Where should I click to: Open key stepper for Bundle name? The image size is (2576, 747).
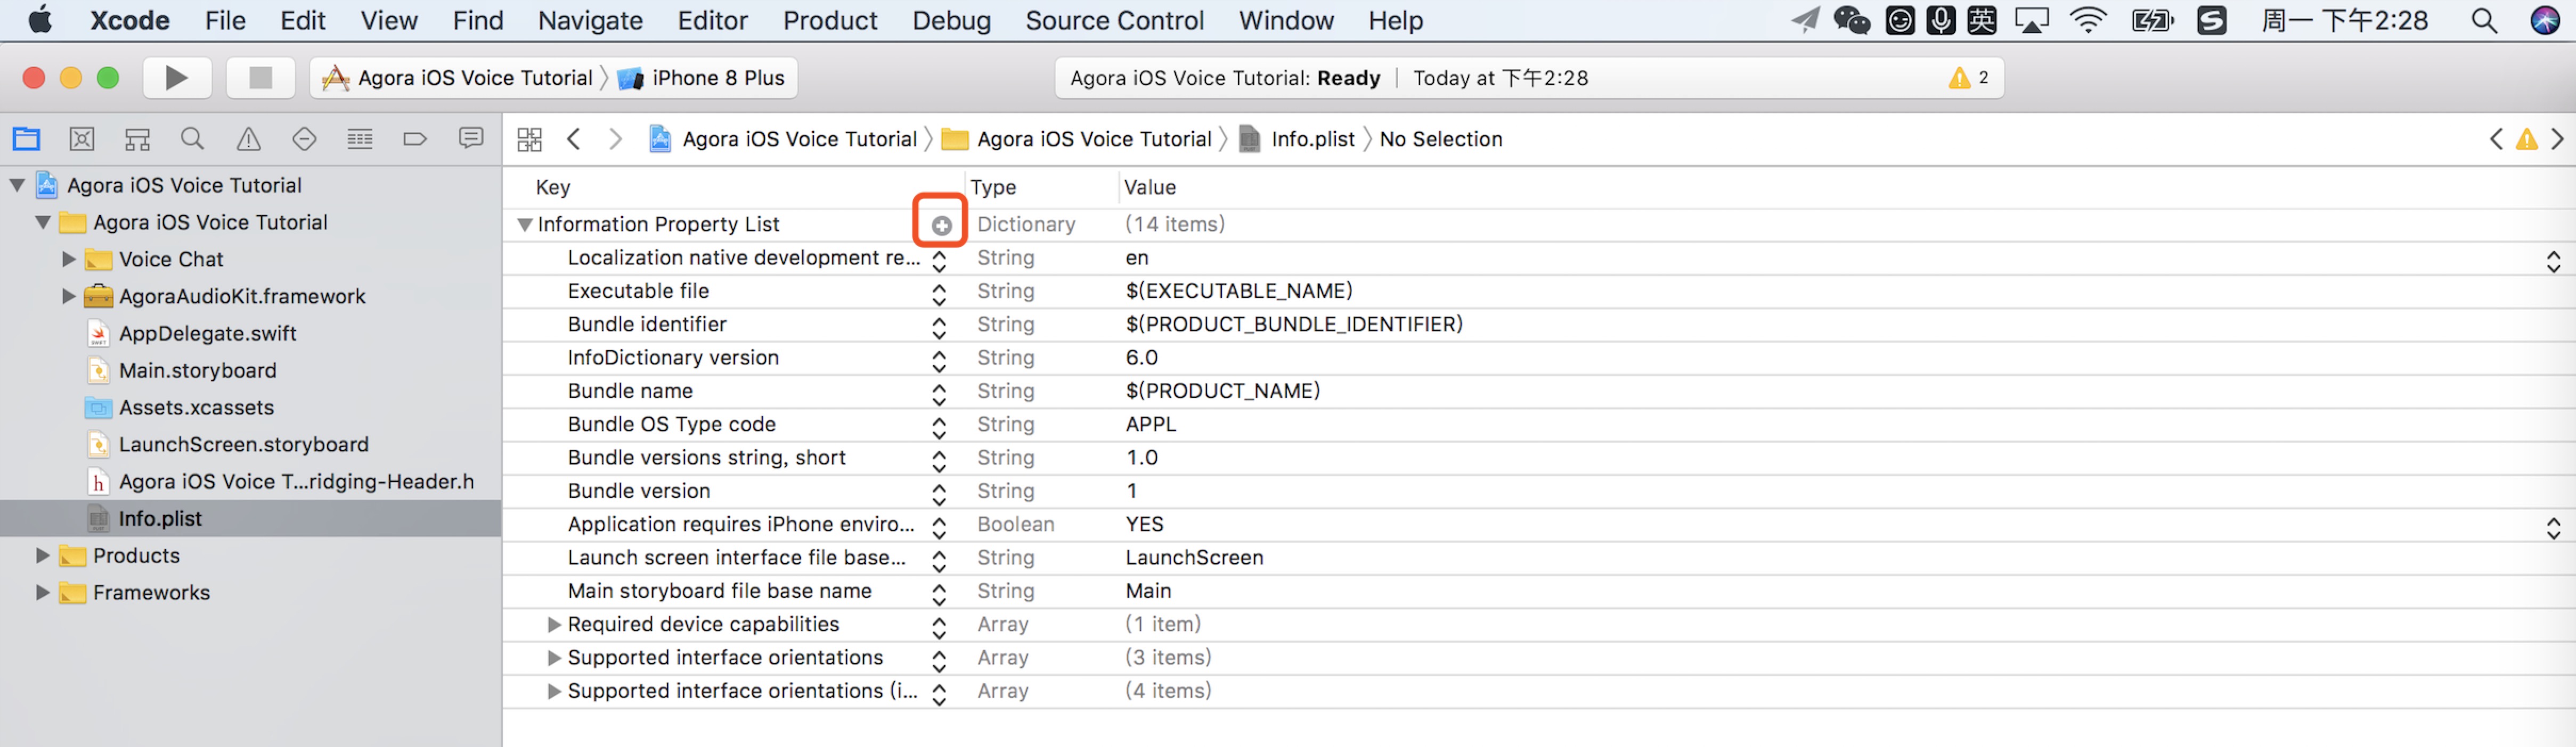pos(939,394)
